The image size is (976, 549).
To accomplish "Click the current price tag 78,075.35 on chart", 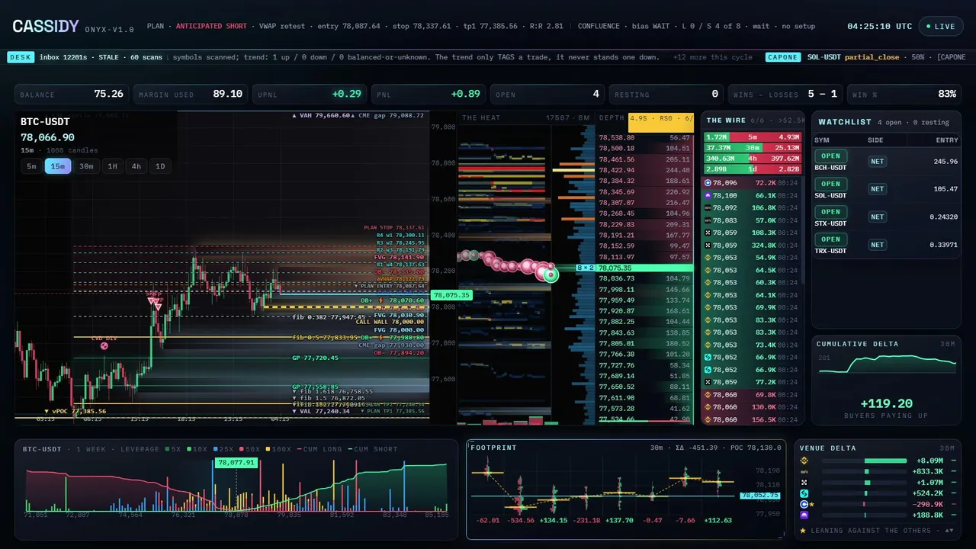I will pyautogui.click(x=451, y=295).
